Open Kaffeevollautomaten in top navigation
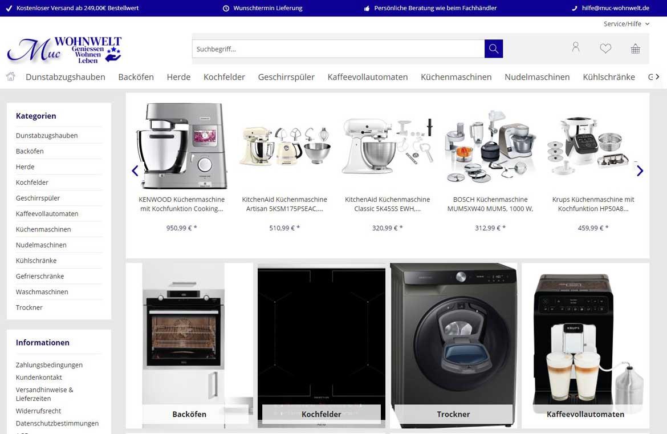 pyautogui.click(x=368, y=77)
